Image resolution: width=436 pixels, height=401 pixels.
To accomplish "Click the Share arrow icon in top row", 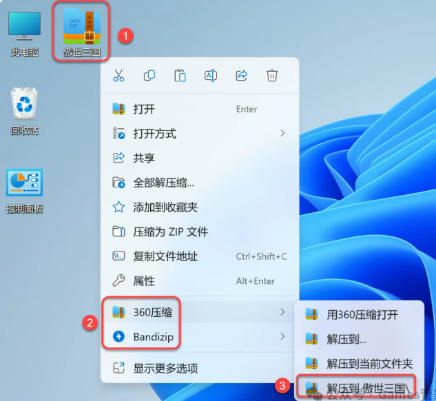I will click(242, 76).
